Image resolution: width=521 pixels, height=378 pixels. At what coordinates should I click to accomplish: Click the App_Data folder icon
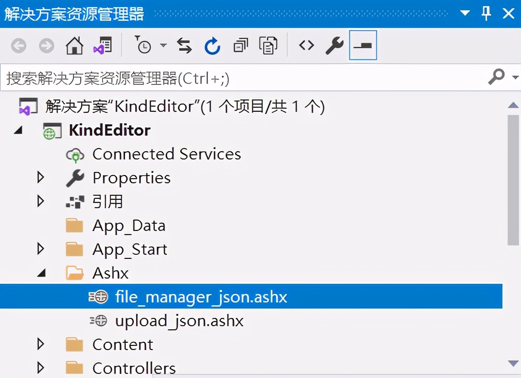click(75, 226)
